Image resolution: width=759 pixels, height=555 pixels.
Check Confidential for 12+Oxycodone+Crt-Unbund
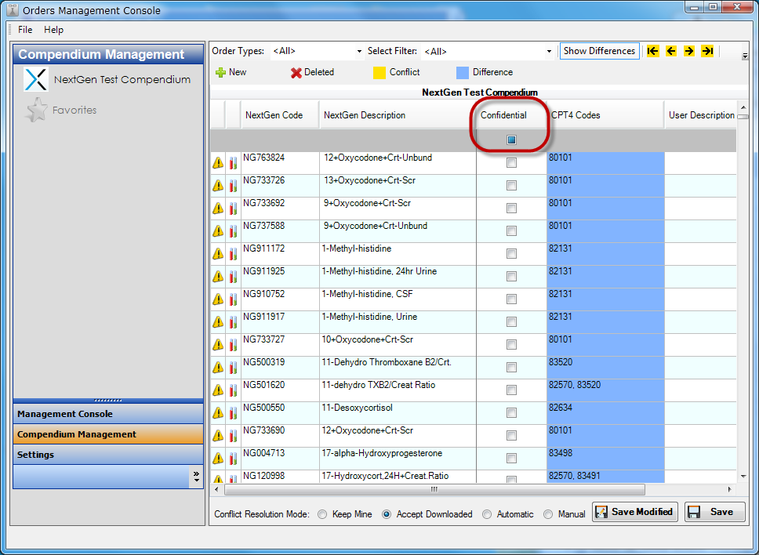point(511,162)
